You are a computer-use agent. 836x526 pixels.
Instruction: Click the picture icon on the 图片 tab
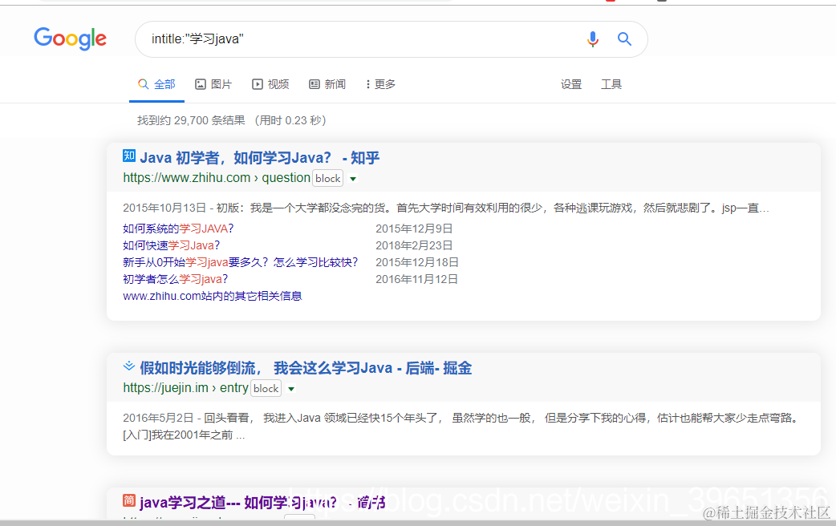coord(199,83)
